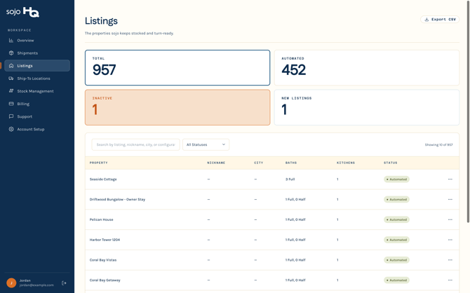Click the Export CSV button
This screenshot has height=293, width=470.
pos(440,20)
